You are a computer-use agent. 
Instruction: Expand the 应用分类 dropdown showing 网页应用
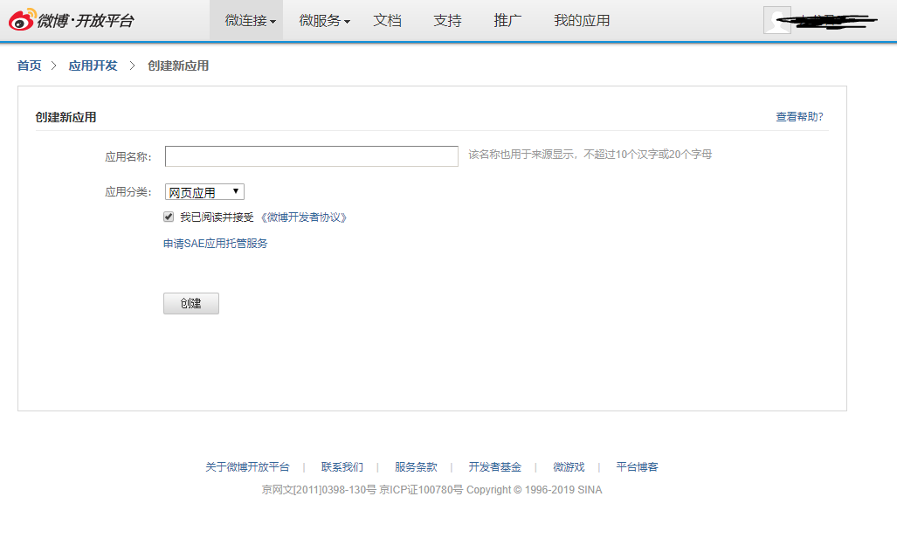204,192
